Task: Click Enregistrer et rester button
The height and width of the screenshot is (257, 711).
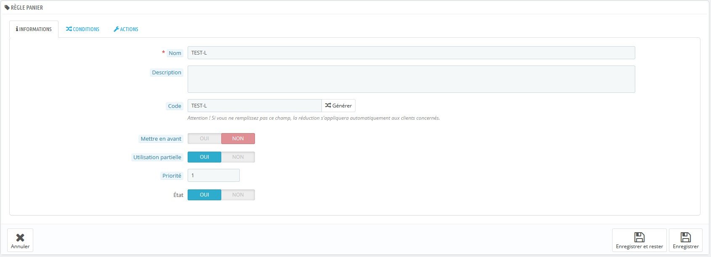Action: click(x=639, y=240)
